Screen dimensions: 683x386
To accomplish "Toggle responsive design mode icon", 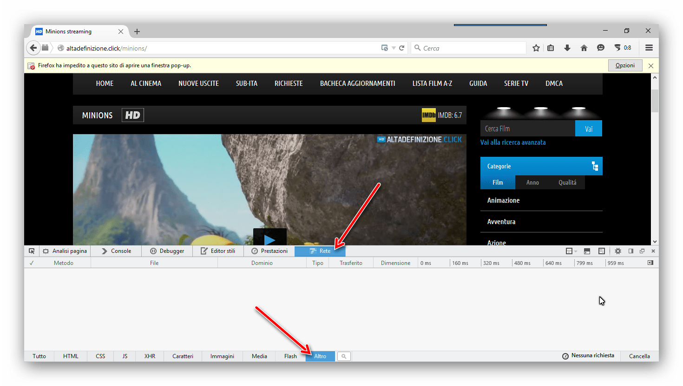I will coord(602,251).
